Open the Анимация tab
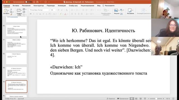This screenshot has height=100, width=179. 62,6
